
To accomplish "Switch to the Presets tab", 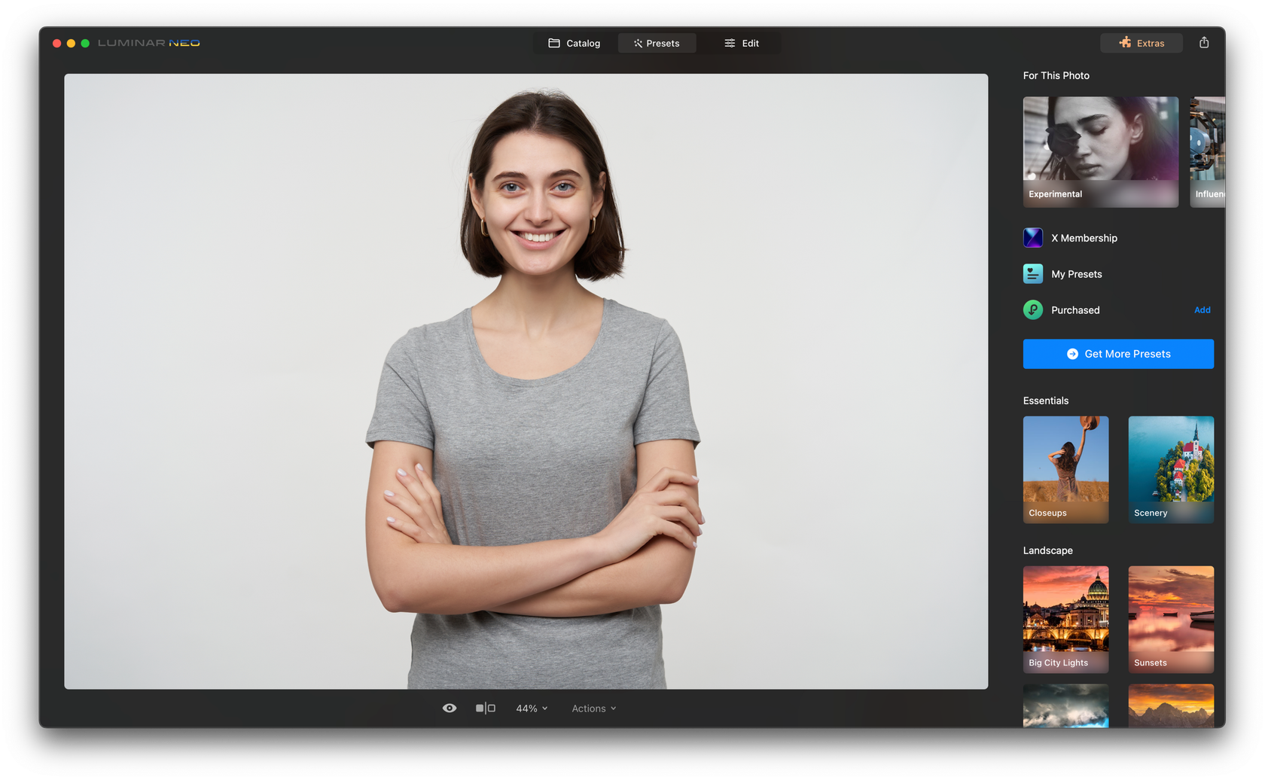I will [x=657, y=43].
